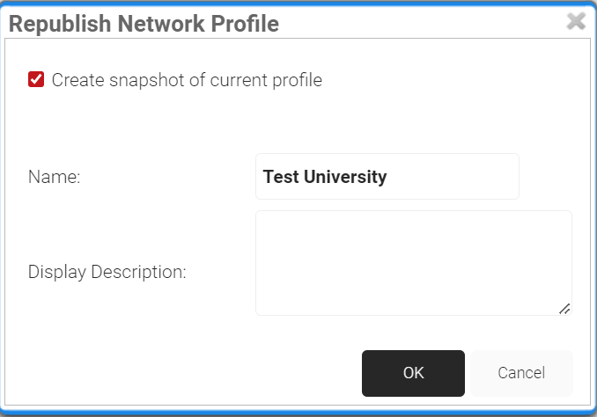The image size is (597, 417).
Task: Click the red checkmark box
Action: [36, 80]
